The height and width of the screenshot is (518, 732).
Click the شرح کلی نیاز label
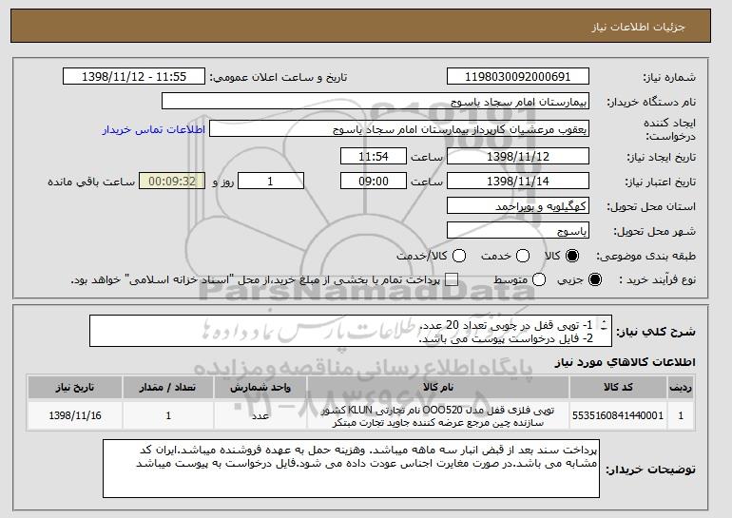656,332
